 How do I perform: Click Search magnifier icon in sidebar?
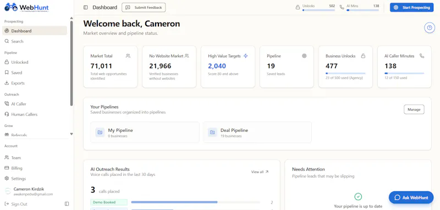click(7, 41)
